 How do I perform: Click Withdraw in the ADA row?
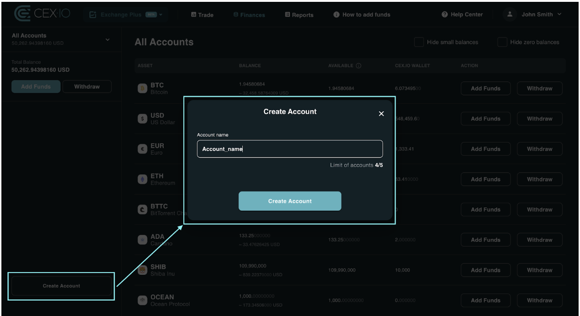click(540, 240)
